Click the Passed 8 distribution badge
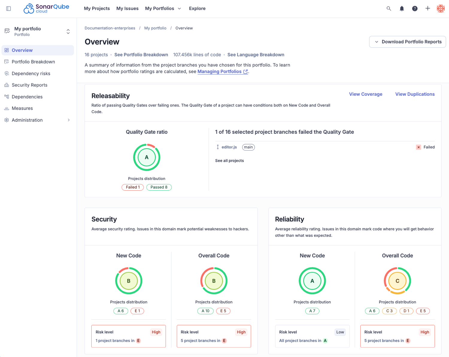449x357 pixels. click(x=159, y=187)
